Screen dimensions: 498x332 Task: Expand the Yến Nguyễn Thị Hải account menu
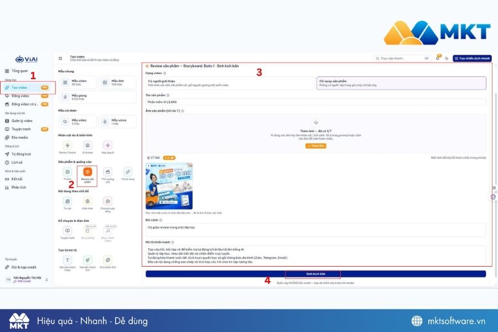(x=26, y=279)
